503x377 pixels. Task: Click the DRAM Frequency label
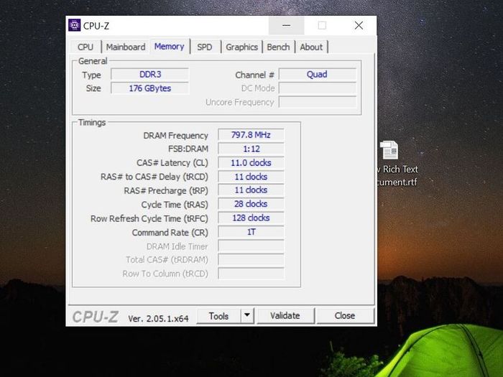(175, 136)
